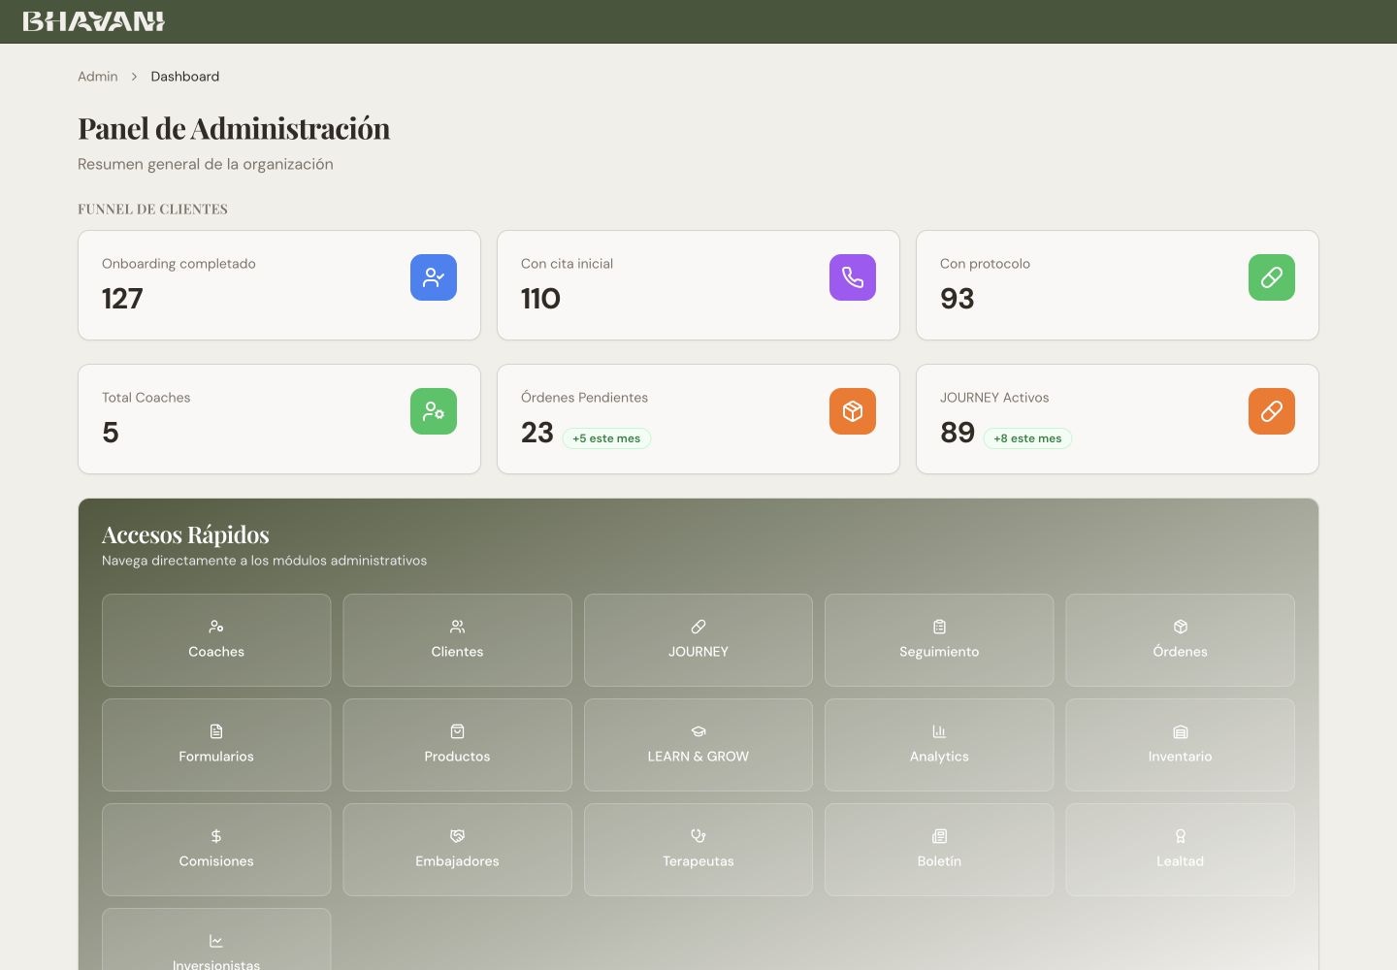Click the FUNNEL DE CLIENTES section label
Viewport: 1397px width, 970px height.
point(153,210)
